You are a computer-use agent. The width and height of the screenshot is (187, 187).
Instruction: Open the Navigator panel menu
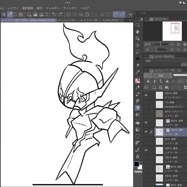point(146,18)
